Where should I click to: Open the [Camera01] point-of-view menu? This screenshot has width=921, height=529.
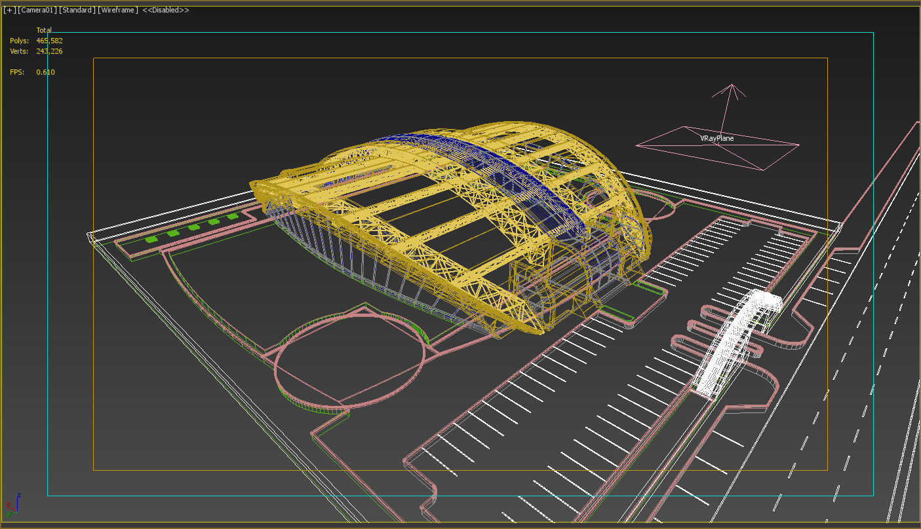[38, 10]
